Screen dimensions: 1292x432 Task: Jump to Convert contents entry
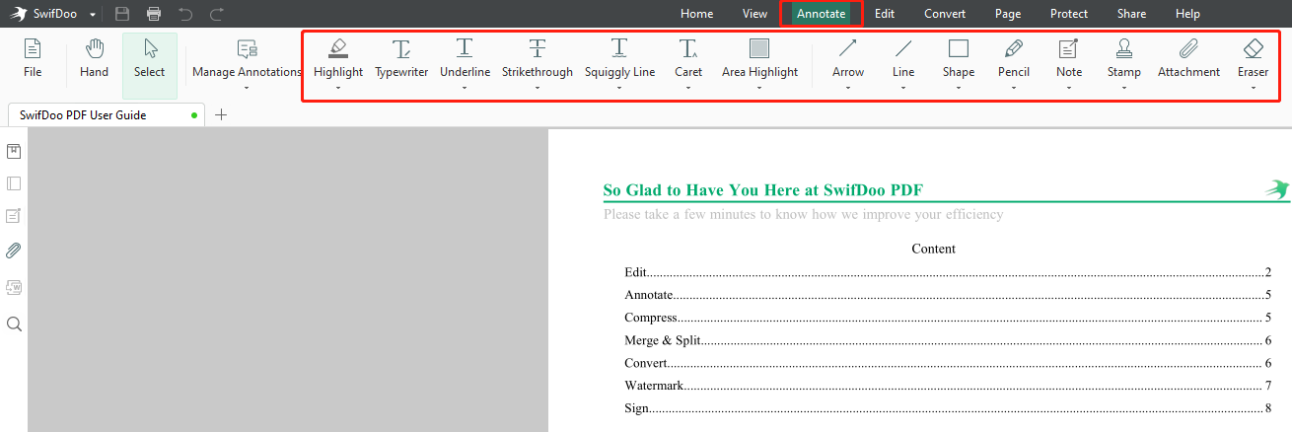[948, 363]
